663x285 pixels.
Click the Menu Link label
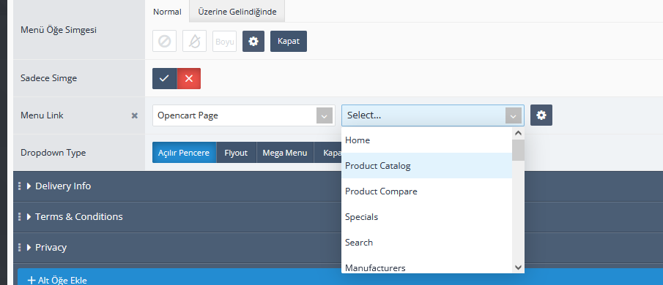click(42, 115)
